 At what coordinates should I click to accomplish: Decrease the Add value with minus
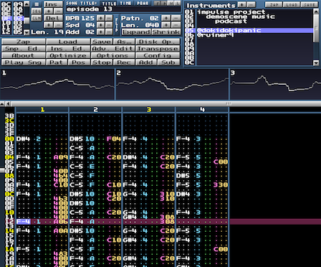[x=109, y=32]
